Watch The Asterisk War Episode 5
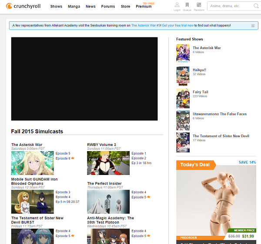This screenshot has width=261, height=244. point(63,153)
